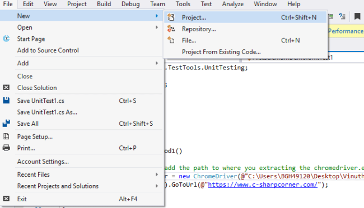This screenshot has height=208, width=364.
Task: Click the bookmark icon in toolbar
Action: 357,16
